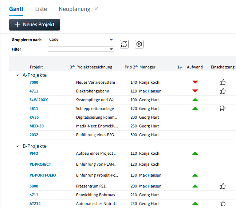Image resolution: width=236 pixels, height=209 pixels.
Task: Click 'Digitalisierung komm...' cell
Action: pyautogui.click(x=97, y=117)
